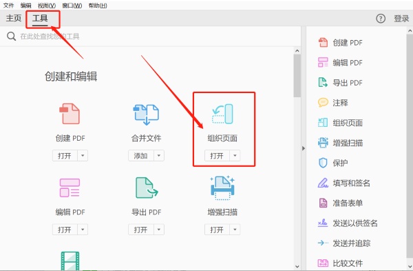
Task: Open 发送以供签名 signature icon in sidebar
Action: click(x=323, y=223)
